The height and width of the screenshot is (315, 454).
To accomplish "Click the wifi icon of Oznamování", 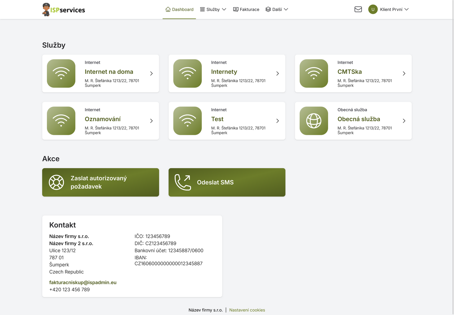I will click(61, 121).
